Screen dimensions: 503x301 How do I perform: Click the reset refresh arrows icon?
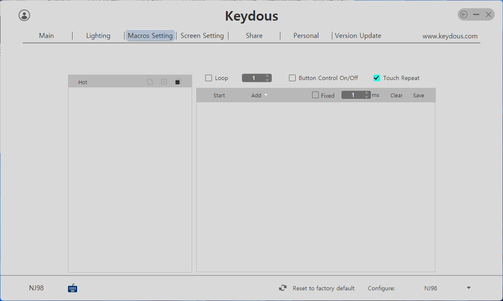[282, 288]
